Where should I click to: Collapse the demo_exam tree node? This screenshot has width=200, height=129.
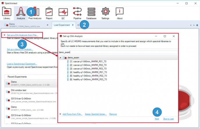point(60,58)
